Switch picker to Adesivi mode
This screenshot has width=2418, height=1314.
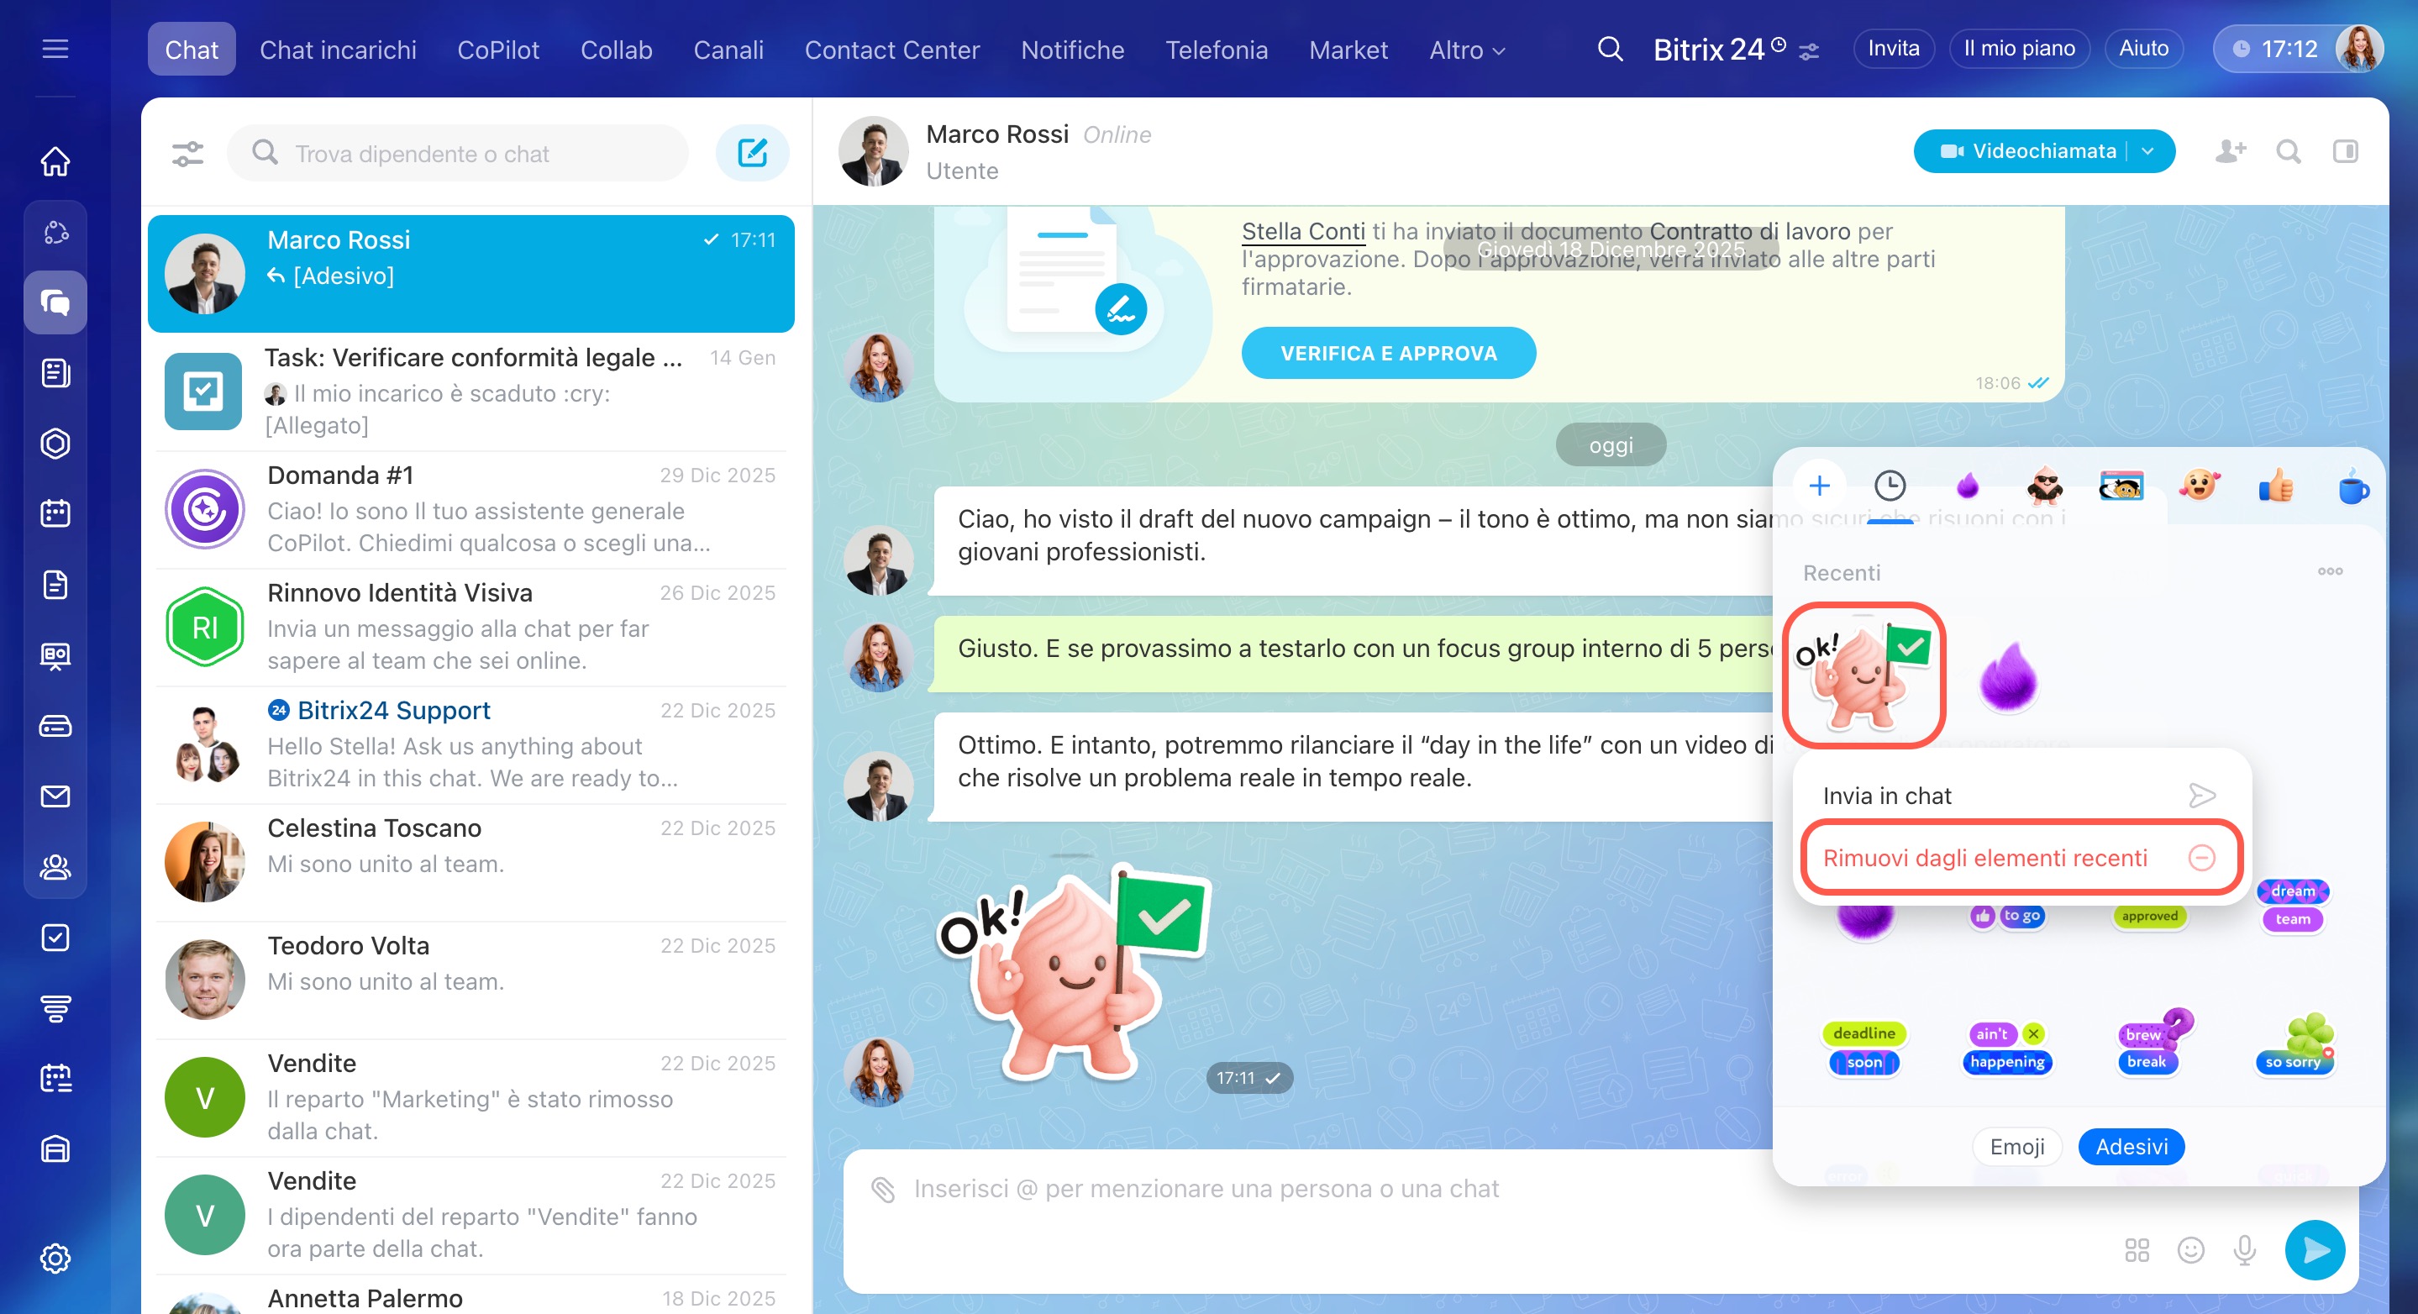pos(2131,1147)
